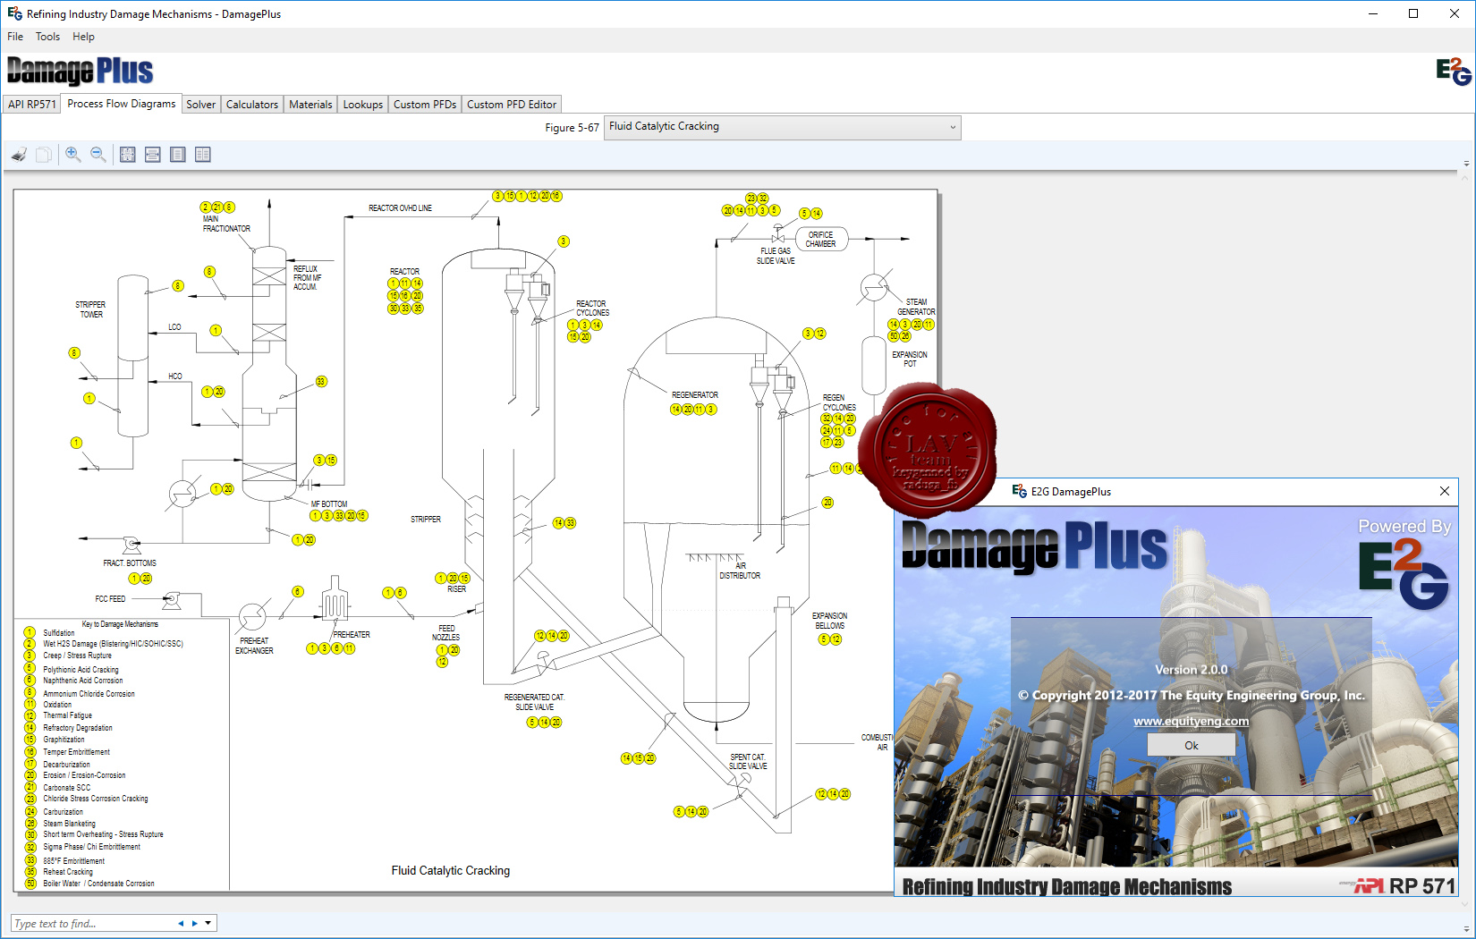Click the REGENERATOR label in the diagram

point(694,394)
